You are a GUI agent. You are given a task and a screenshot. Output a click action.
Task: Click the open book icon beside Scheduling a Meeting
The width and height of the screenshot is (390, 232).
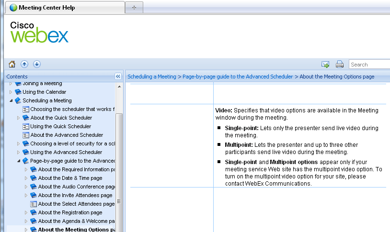coord(18,100)
